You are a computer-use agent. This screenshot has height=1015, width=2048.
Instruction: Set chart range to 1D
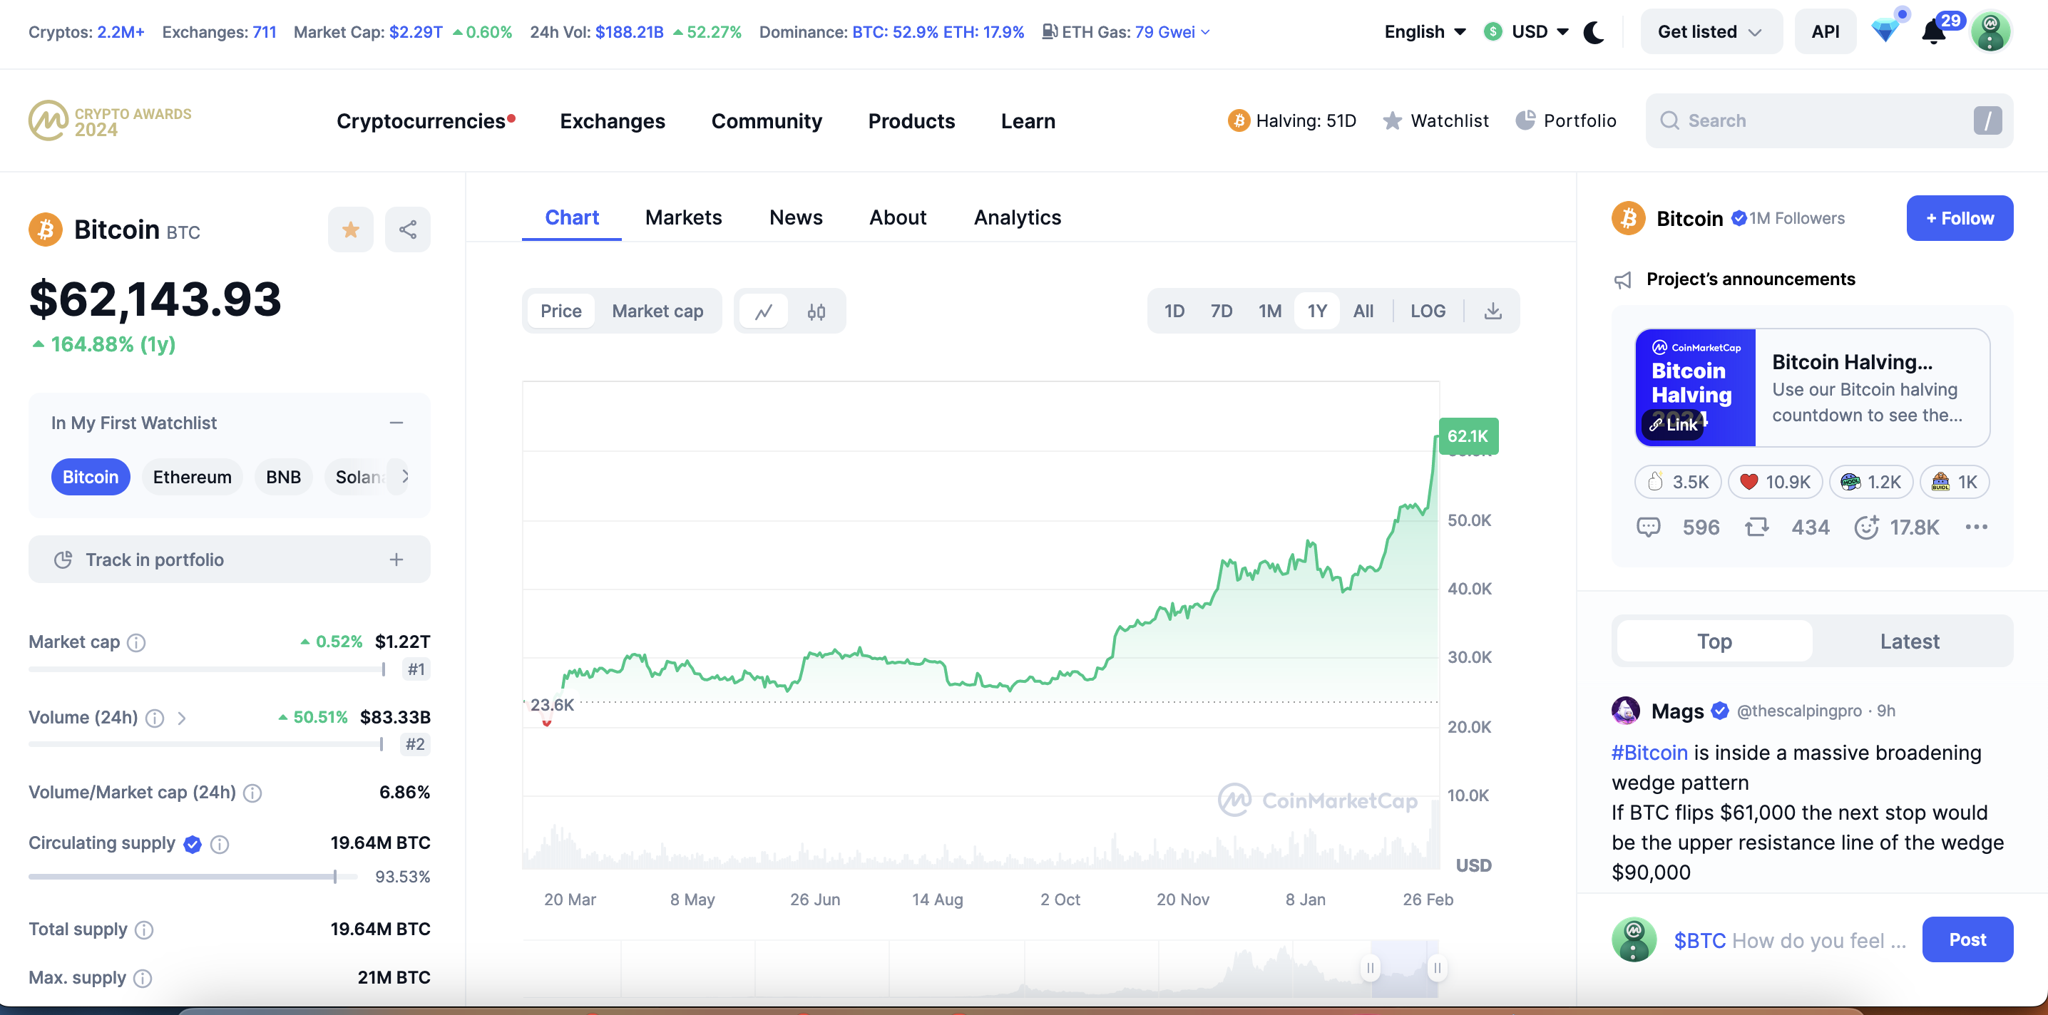click(x=1174, y=311)
